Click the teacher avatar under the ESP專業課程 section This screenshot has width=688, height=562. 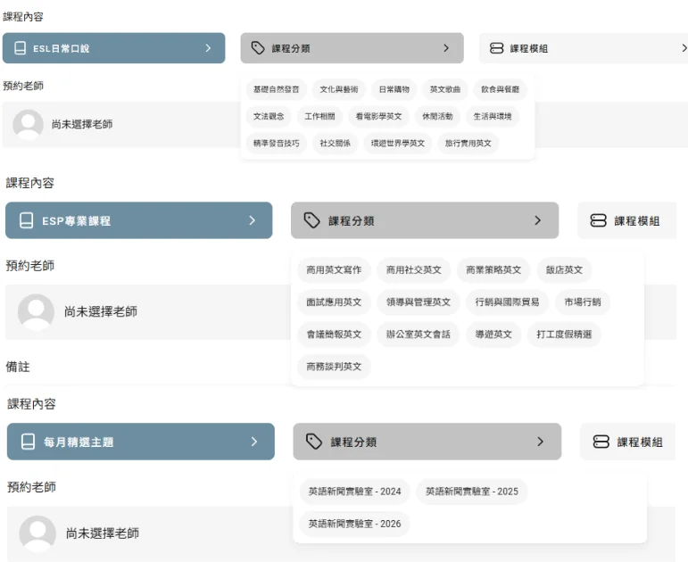(36, 312)
